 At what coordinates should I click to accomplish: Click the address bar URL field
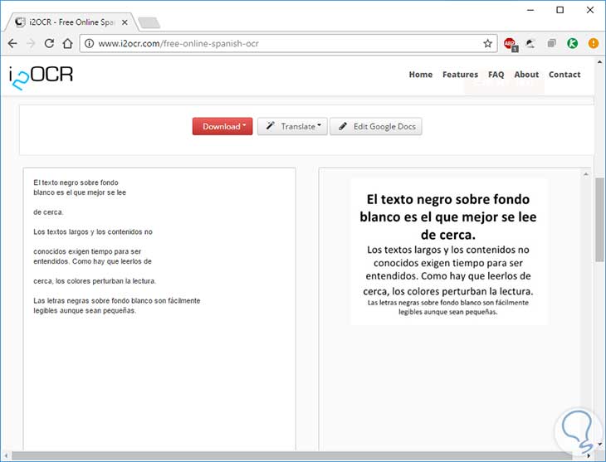[288, 43]
